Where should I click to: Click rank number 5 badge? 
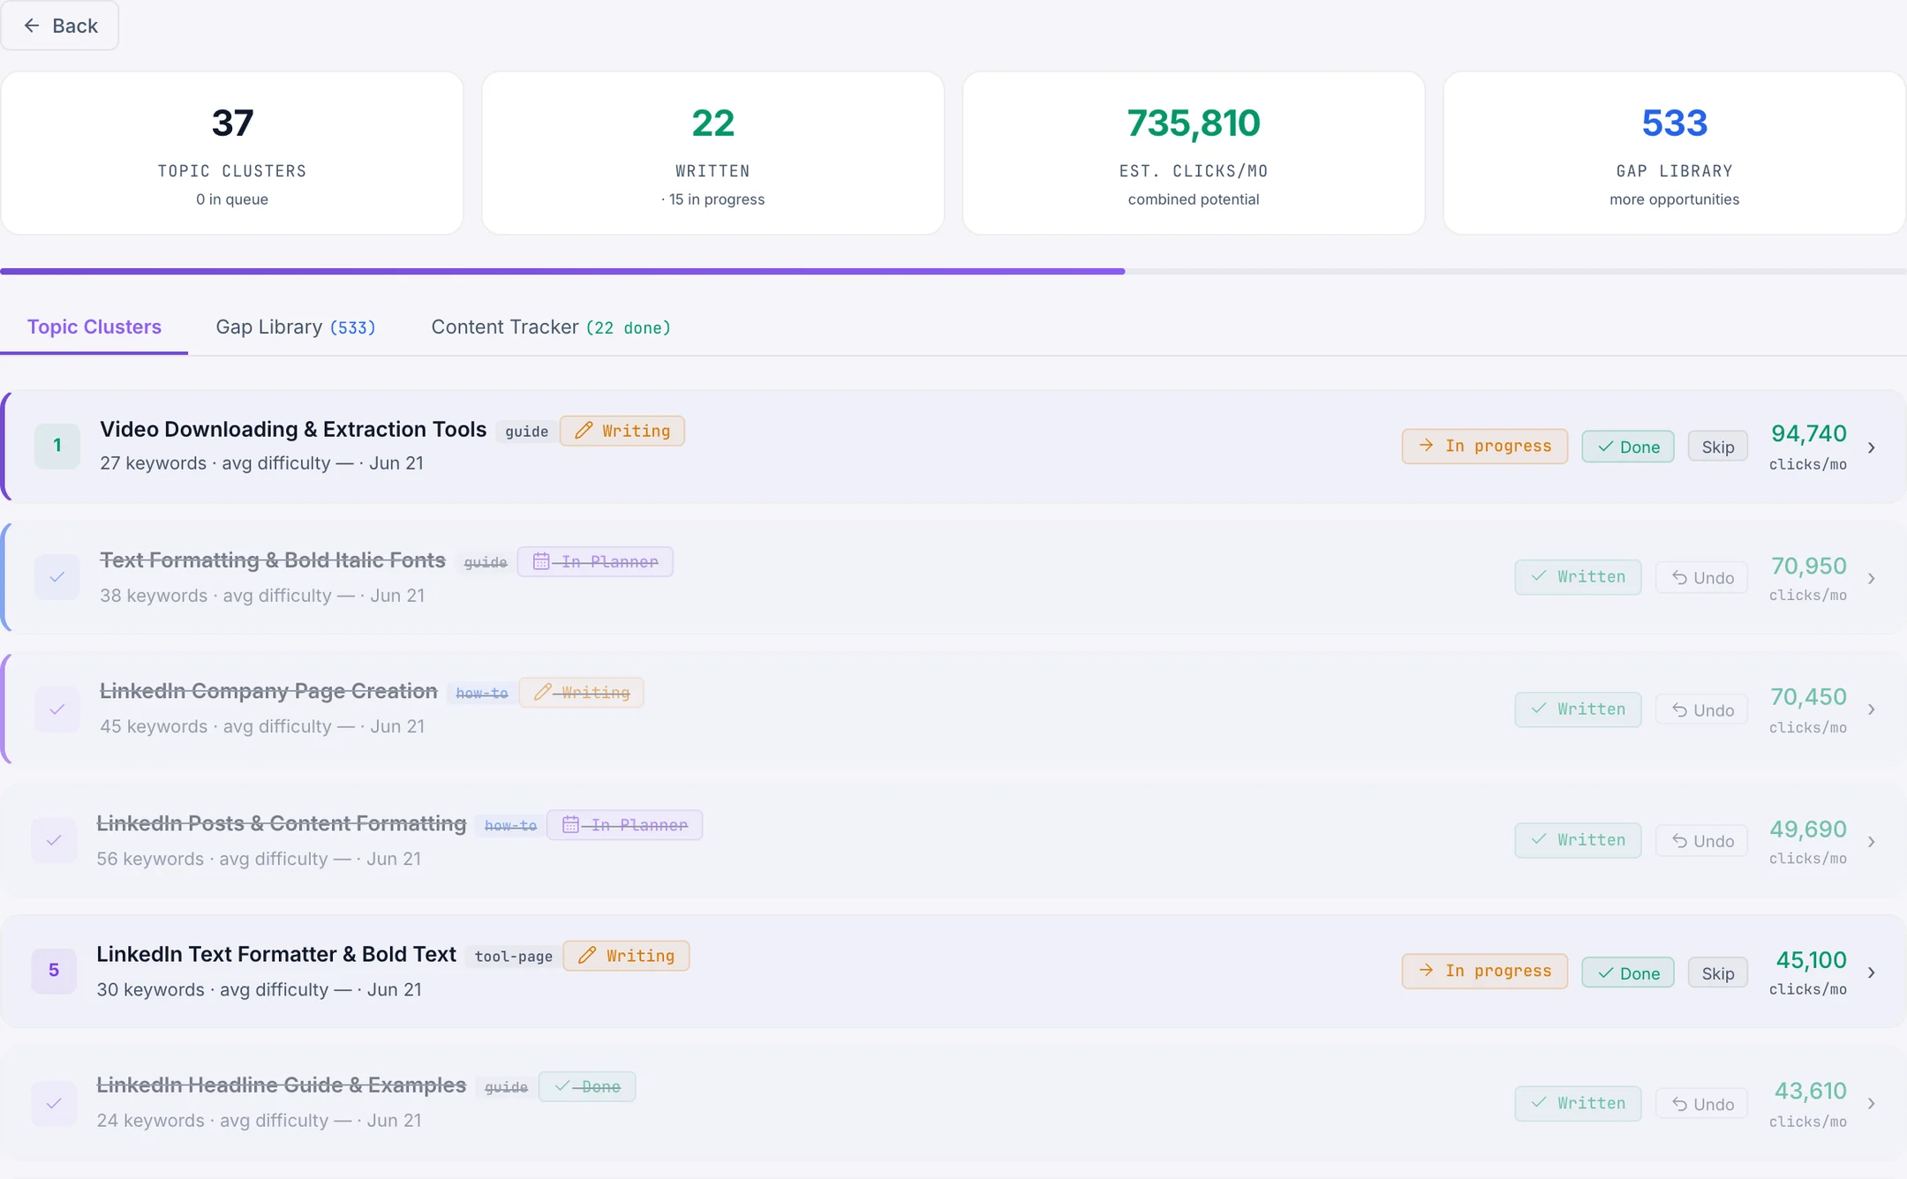(54, 971)
